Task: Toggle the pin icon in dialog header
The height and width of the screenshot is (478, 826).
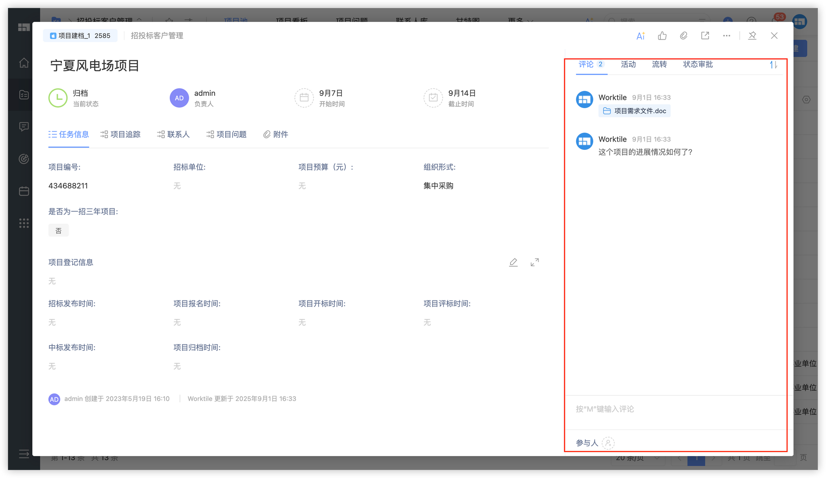Action: pyautogui.click(x=752, y=36)
